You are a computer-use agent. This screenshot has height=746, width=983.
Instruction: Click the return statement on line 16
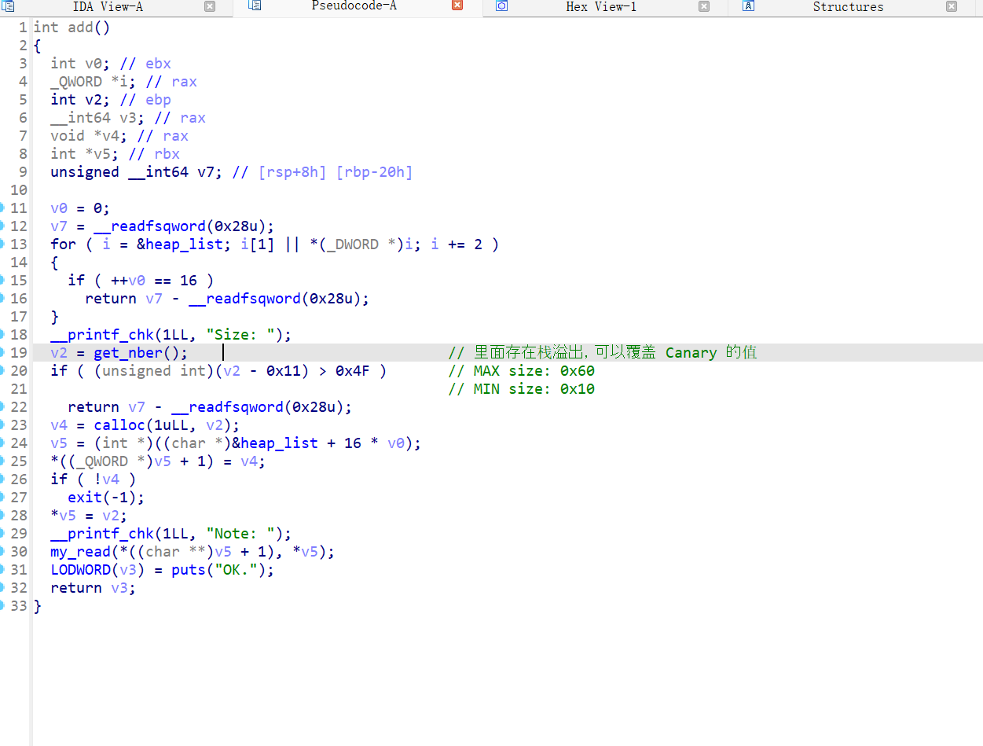pos(227,299)
